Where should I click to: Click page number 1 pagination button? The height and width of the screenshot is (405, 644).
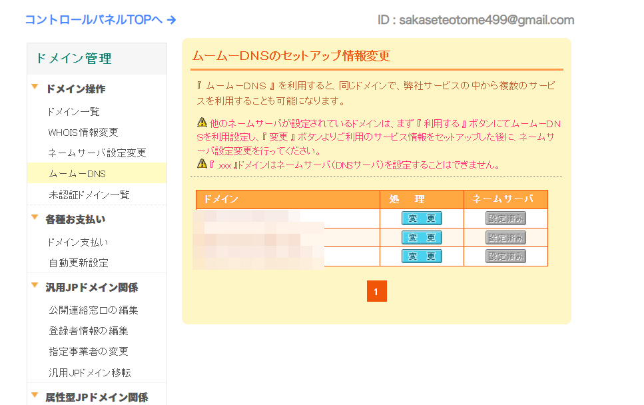[376, 292]
